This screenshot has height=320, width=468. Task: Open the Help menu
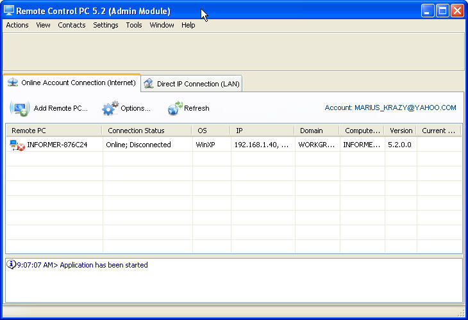(188, 25)
